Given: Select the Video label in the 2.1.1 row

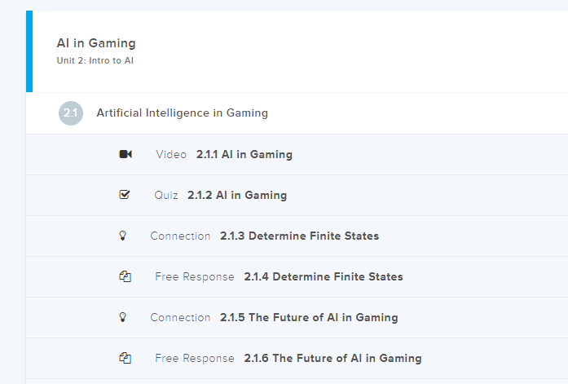Looking at the screenshot, I should coord(171,154).
